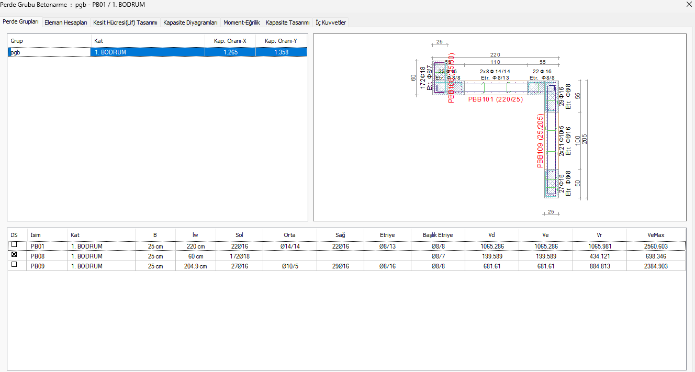Click the Ø14/14 Orta cell
695x372 pixels.
[289, 246]
